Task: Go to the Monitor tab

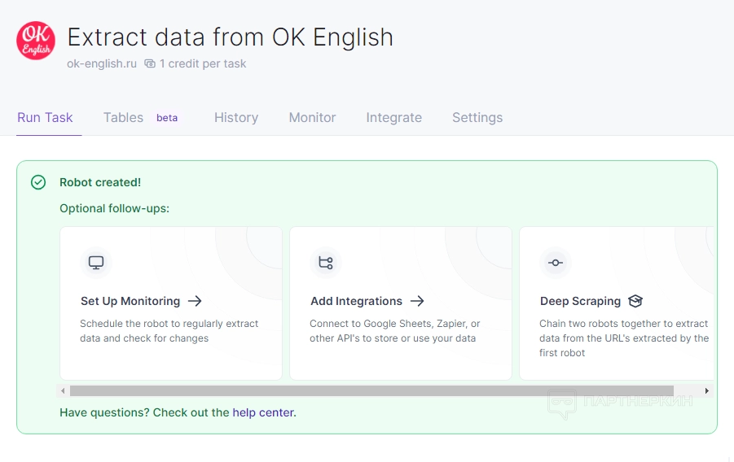Action: pyautogui.click(x=312, y=117)
